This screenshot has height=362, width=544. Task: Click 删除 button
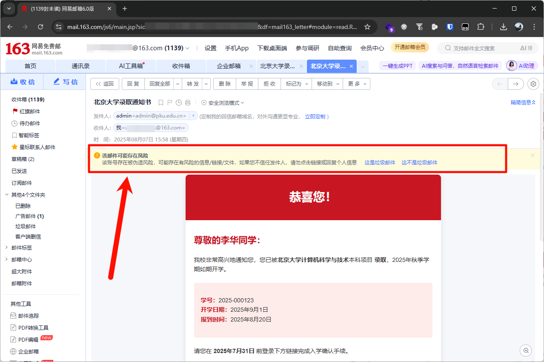[225, 84]
